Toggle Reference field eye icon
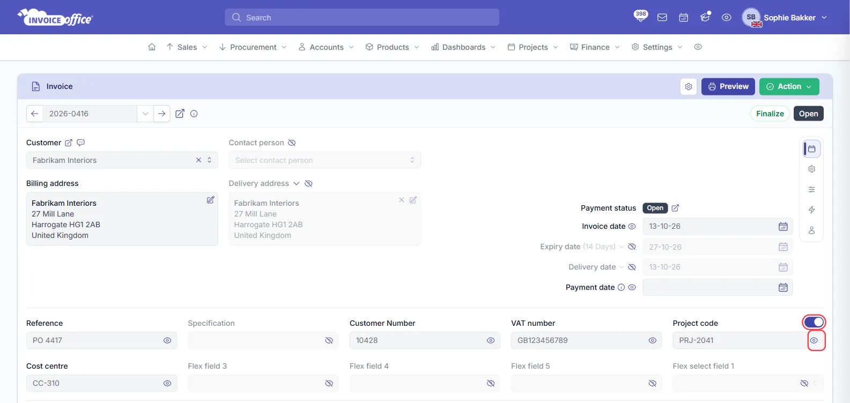The image size is (850, 403). (x=167, y=340)
